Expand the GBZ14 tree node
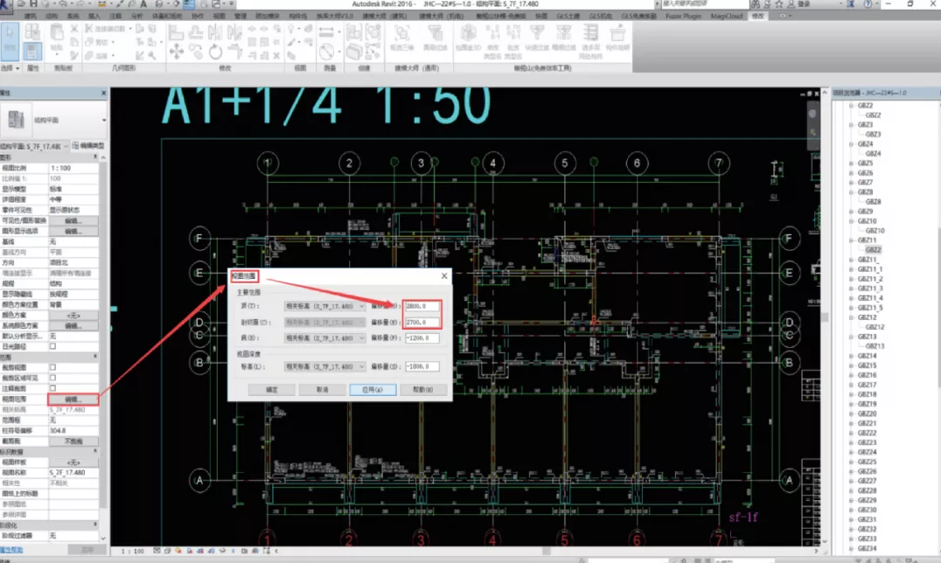941x563 pixels. coord(851,356)
